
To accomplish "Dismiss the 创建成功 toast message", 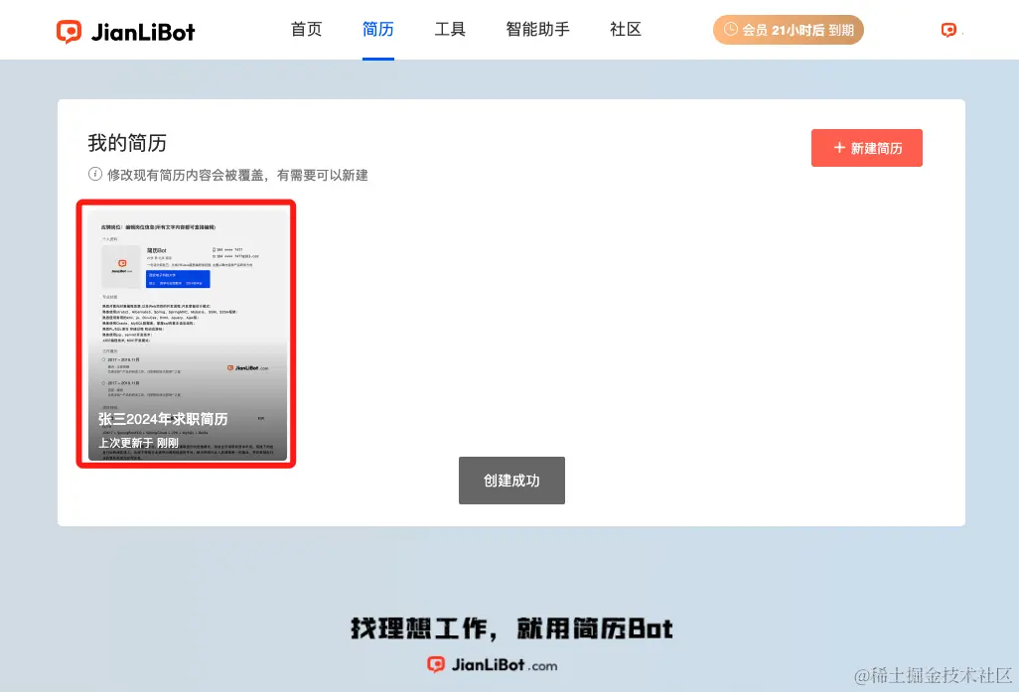I will 511,480.
